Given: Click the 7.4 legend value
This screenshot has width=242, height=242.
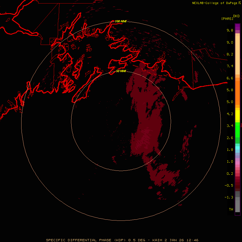Looking at the screenshot, I should 230,66.
